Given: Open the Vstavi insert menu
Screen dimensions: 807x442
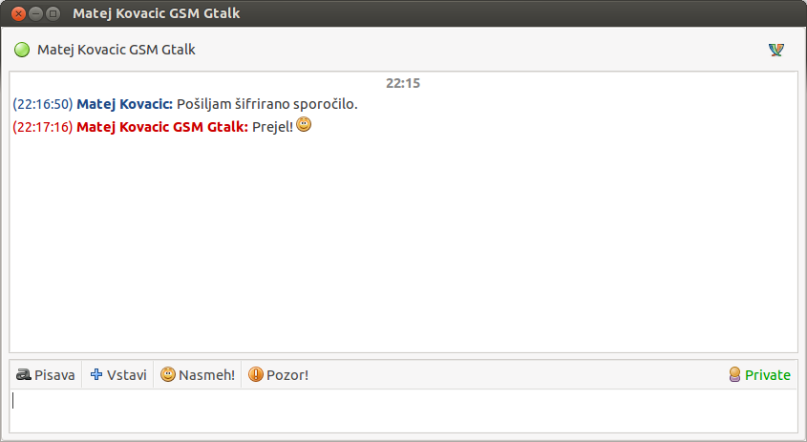Looking at the screenshot, I should point(118,374).
